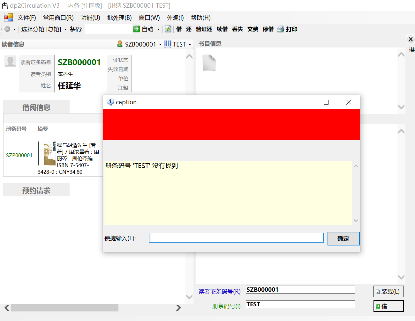Open the 自动 mode dropdown arrow

click(x=157, y=29)
